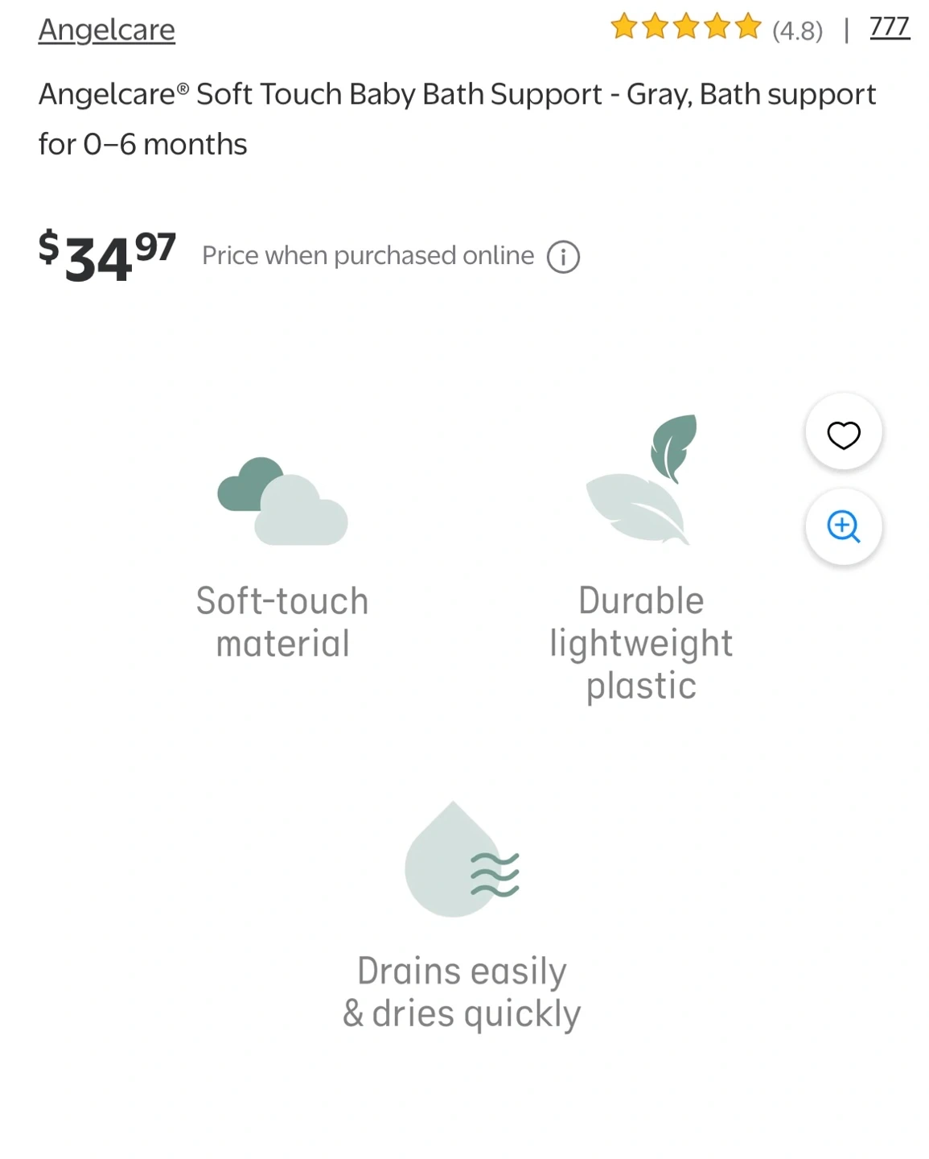Click the fifth gold rating star
This screenshot has height=1159, width=929.
point(748,27)
